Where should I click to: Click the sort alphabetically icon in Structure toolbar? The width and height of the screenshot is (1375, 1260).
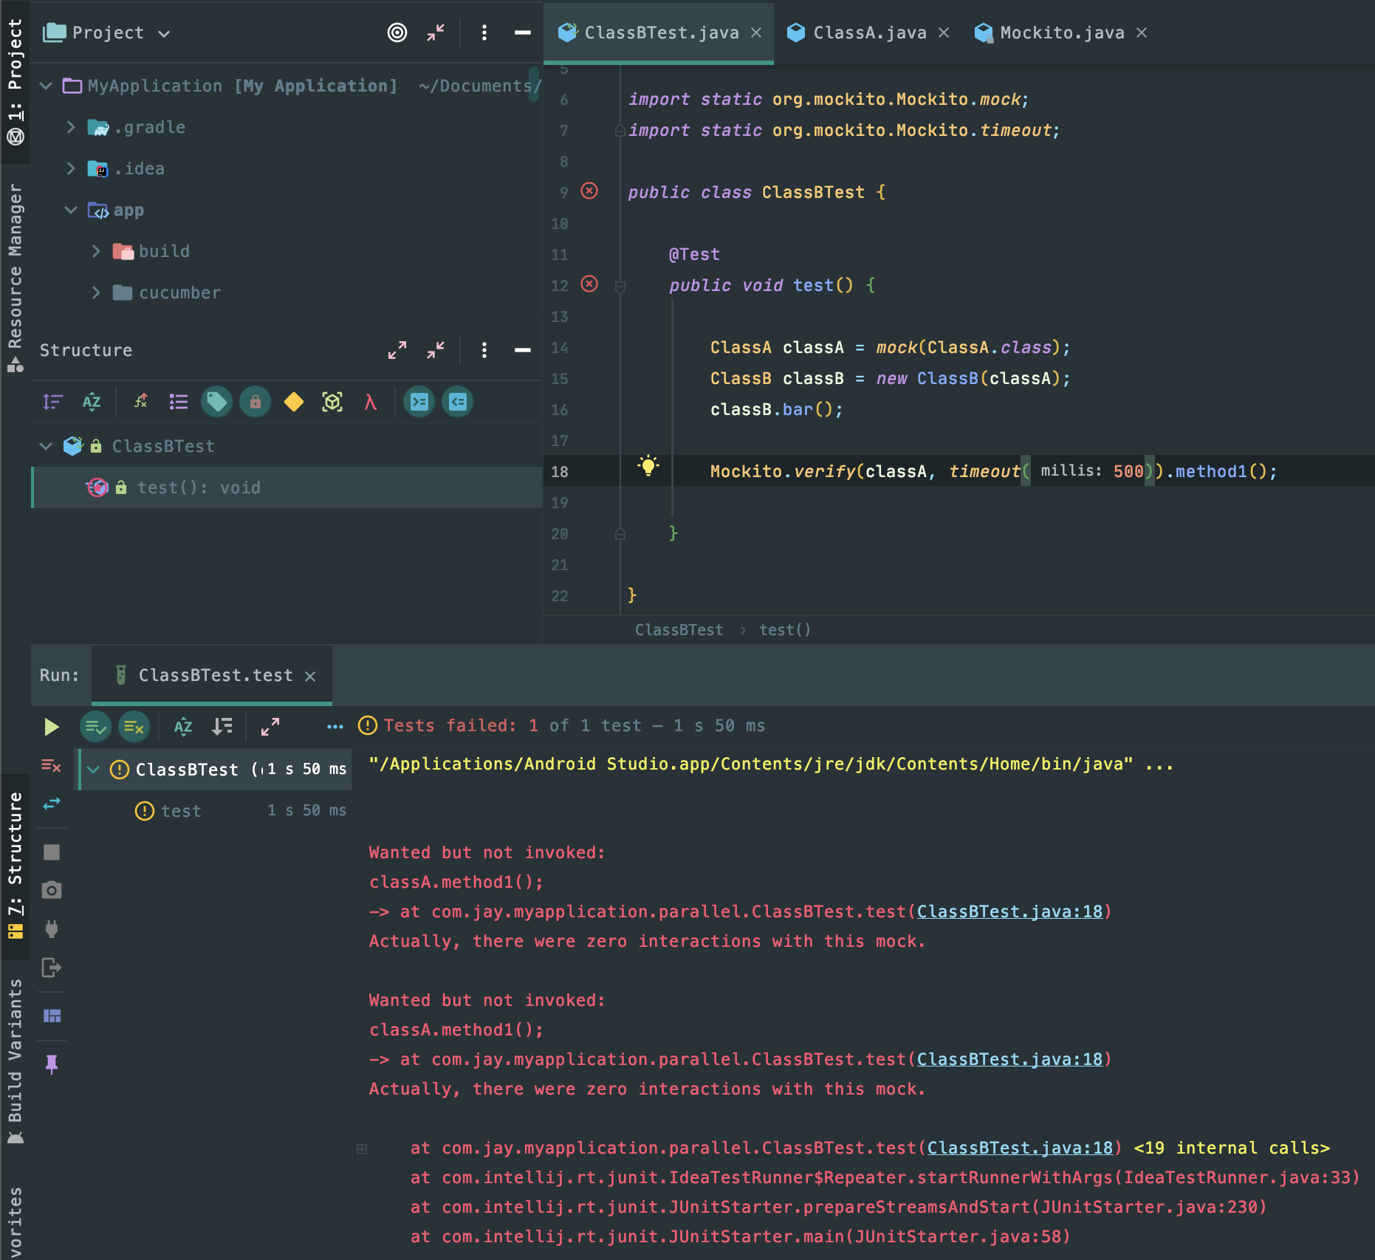(92, 402)
